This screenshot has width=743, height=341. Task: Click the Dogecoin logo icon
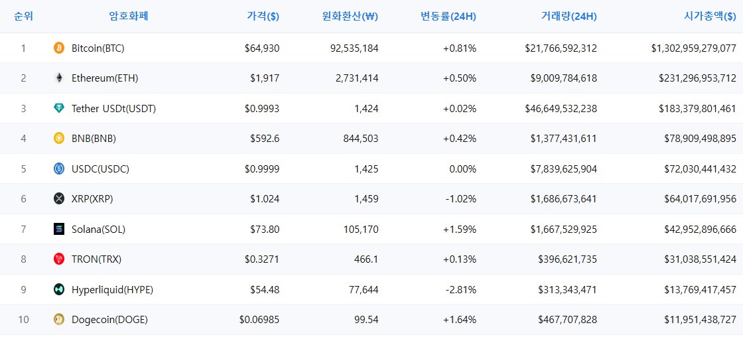pos(59,320)
